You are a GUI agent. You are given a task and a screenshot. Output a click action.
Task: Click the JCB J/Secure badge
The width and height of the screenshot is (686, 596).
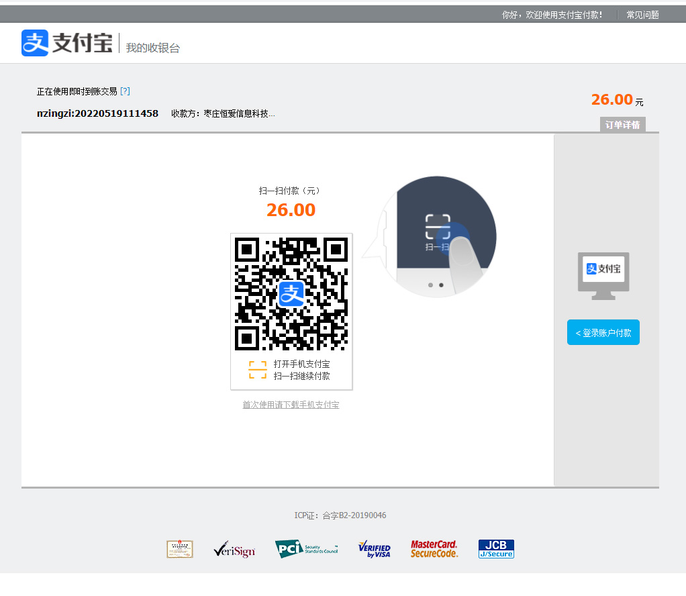coord(496,549)
